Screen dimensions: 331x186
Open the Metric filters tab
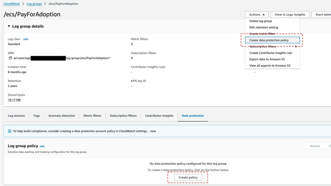pos(92,116)
